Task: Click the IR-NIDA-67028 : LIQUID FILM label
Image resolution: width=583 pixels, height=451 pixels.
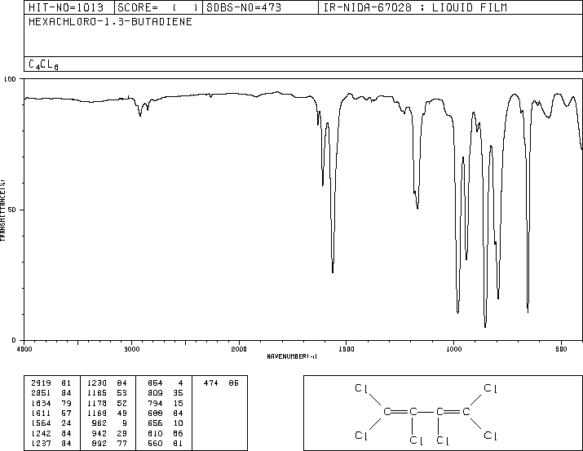Action: pos(415,7)
